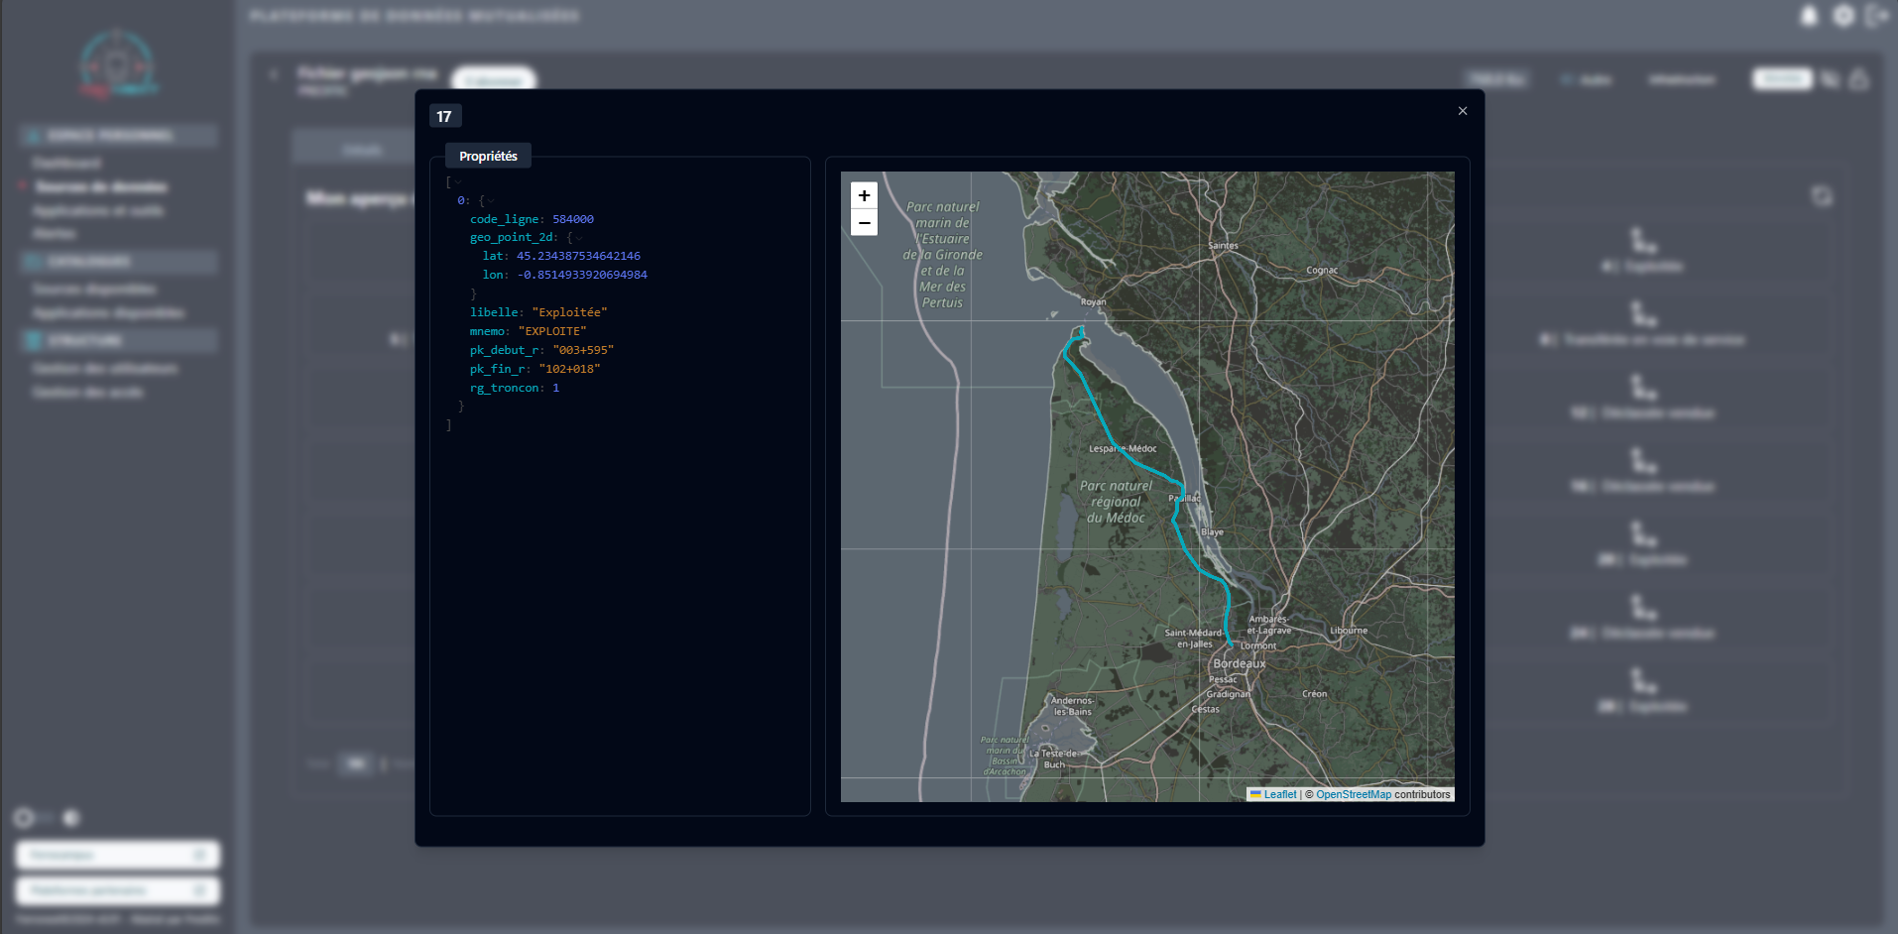The height and width of the screenshot is (934, 1898).
Task: Open the OpenStreetMap attribution link
Action: 1353,794
